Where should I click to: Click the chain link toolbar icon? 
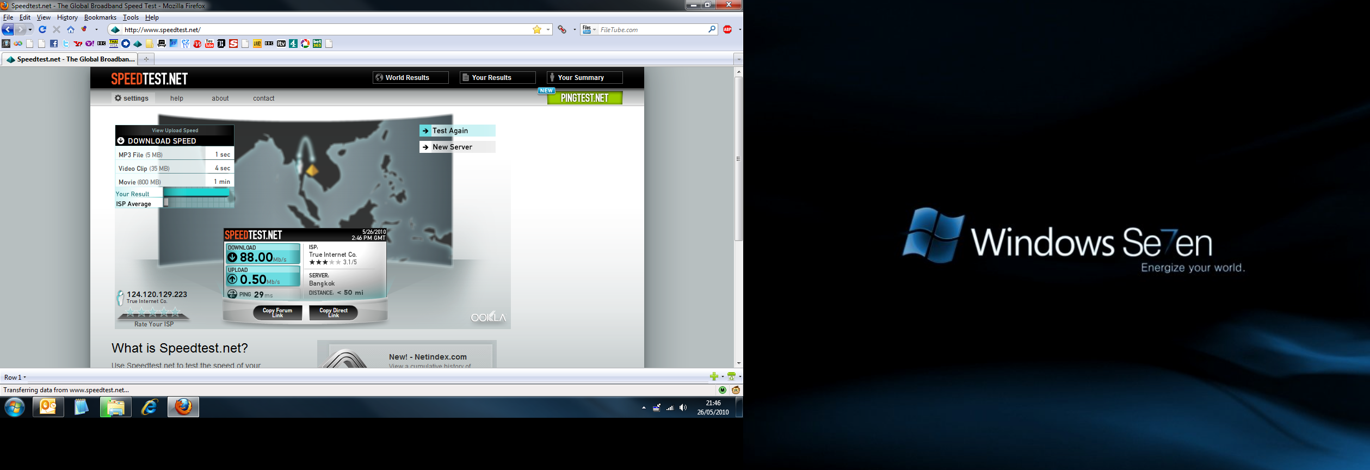coord(562,29)
